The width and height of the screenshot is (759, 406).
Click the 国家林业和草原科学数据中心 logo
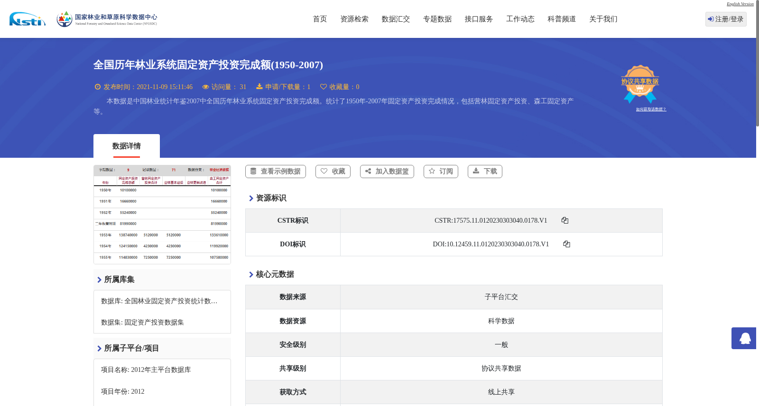(x=107, y=19)
